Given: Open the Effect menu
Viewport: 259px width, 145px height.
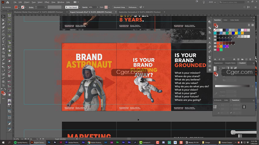Looking at the screenshot, I should 47,2.
